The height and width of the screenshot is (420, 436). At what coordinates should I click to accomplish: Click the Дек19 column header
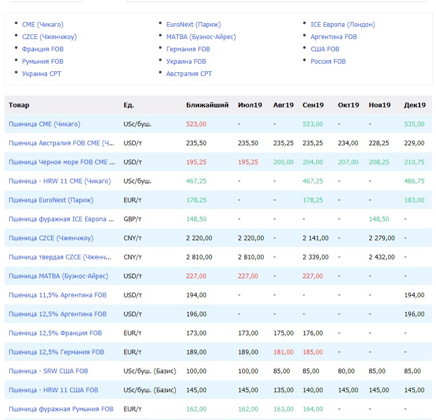414,105
